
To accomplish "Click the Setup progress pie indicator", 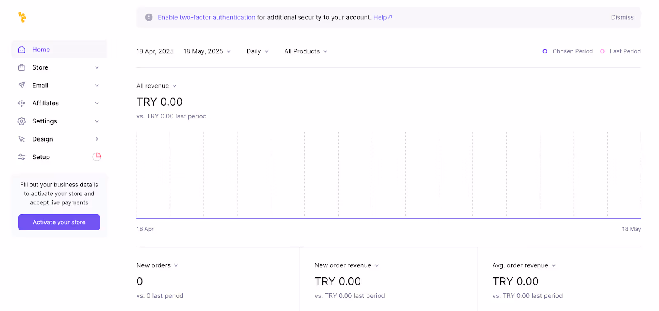I will click(97, 157).
